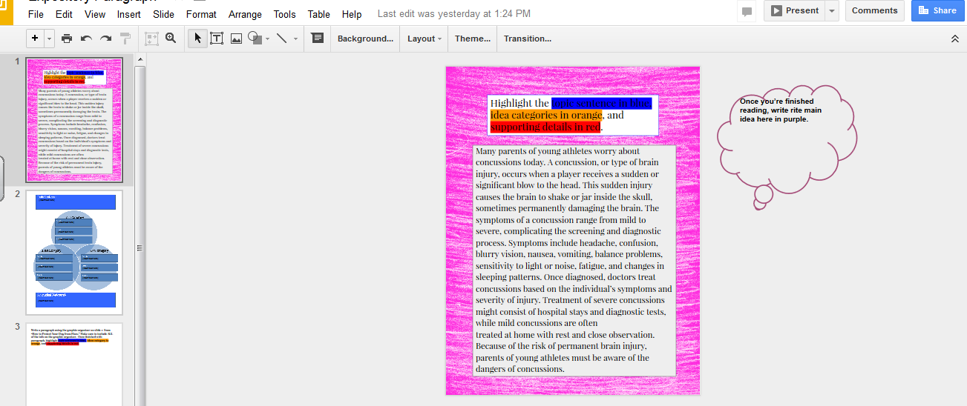This screenshot has width=967, height=406.
Task: Click the Redo arrow
Action: point(105,39)
